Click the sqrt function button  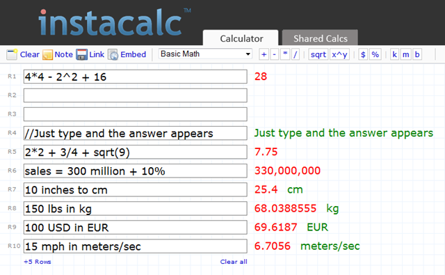[318, 54]
